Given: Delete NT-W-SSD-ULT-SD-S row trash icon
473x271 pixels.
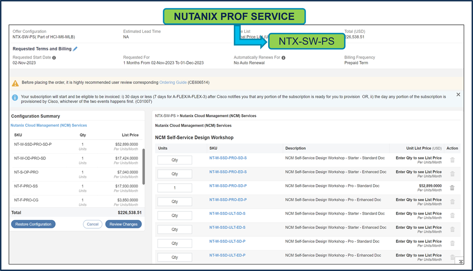Looking at the screenshot, I should tap(452, 216).
